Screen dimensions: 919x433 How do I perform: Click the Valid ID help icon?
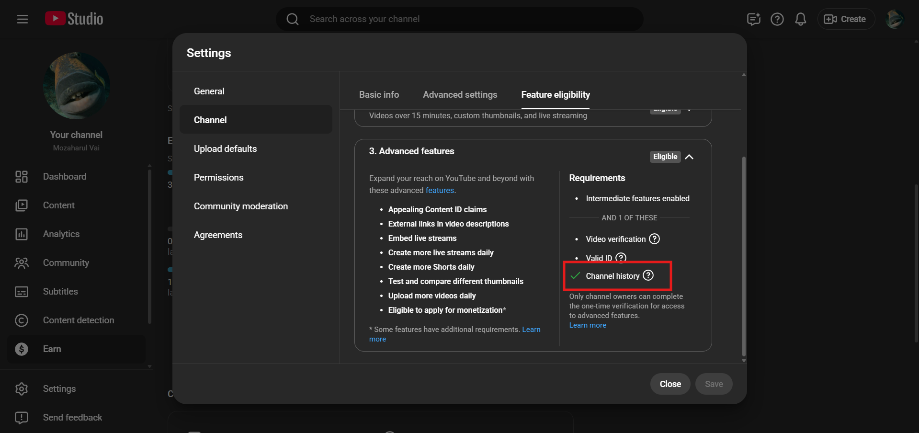coord(621,258)
